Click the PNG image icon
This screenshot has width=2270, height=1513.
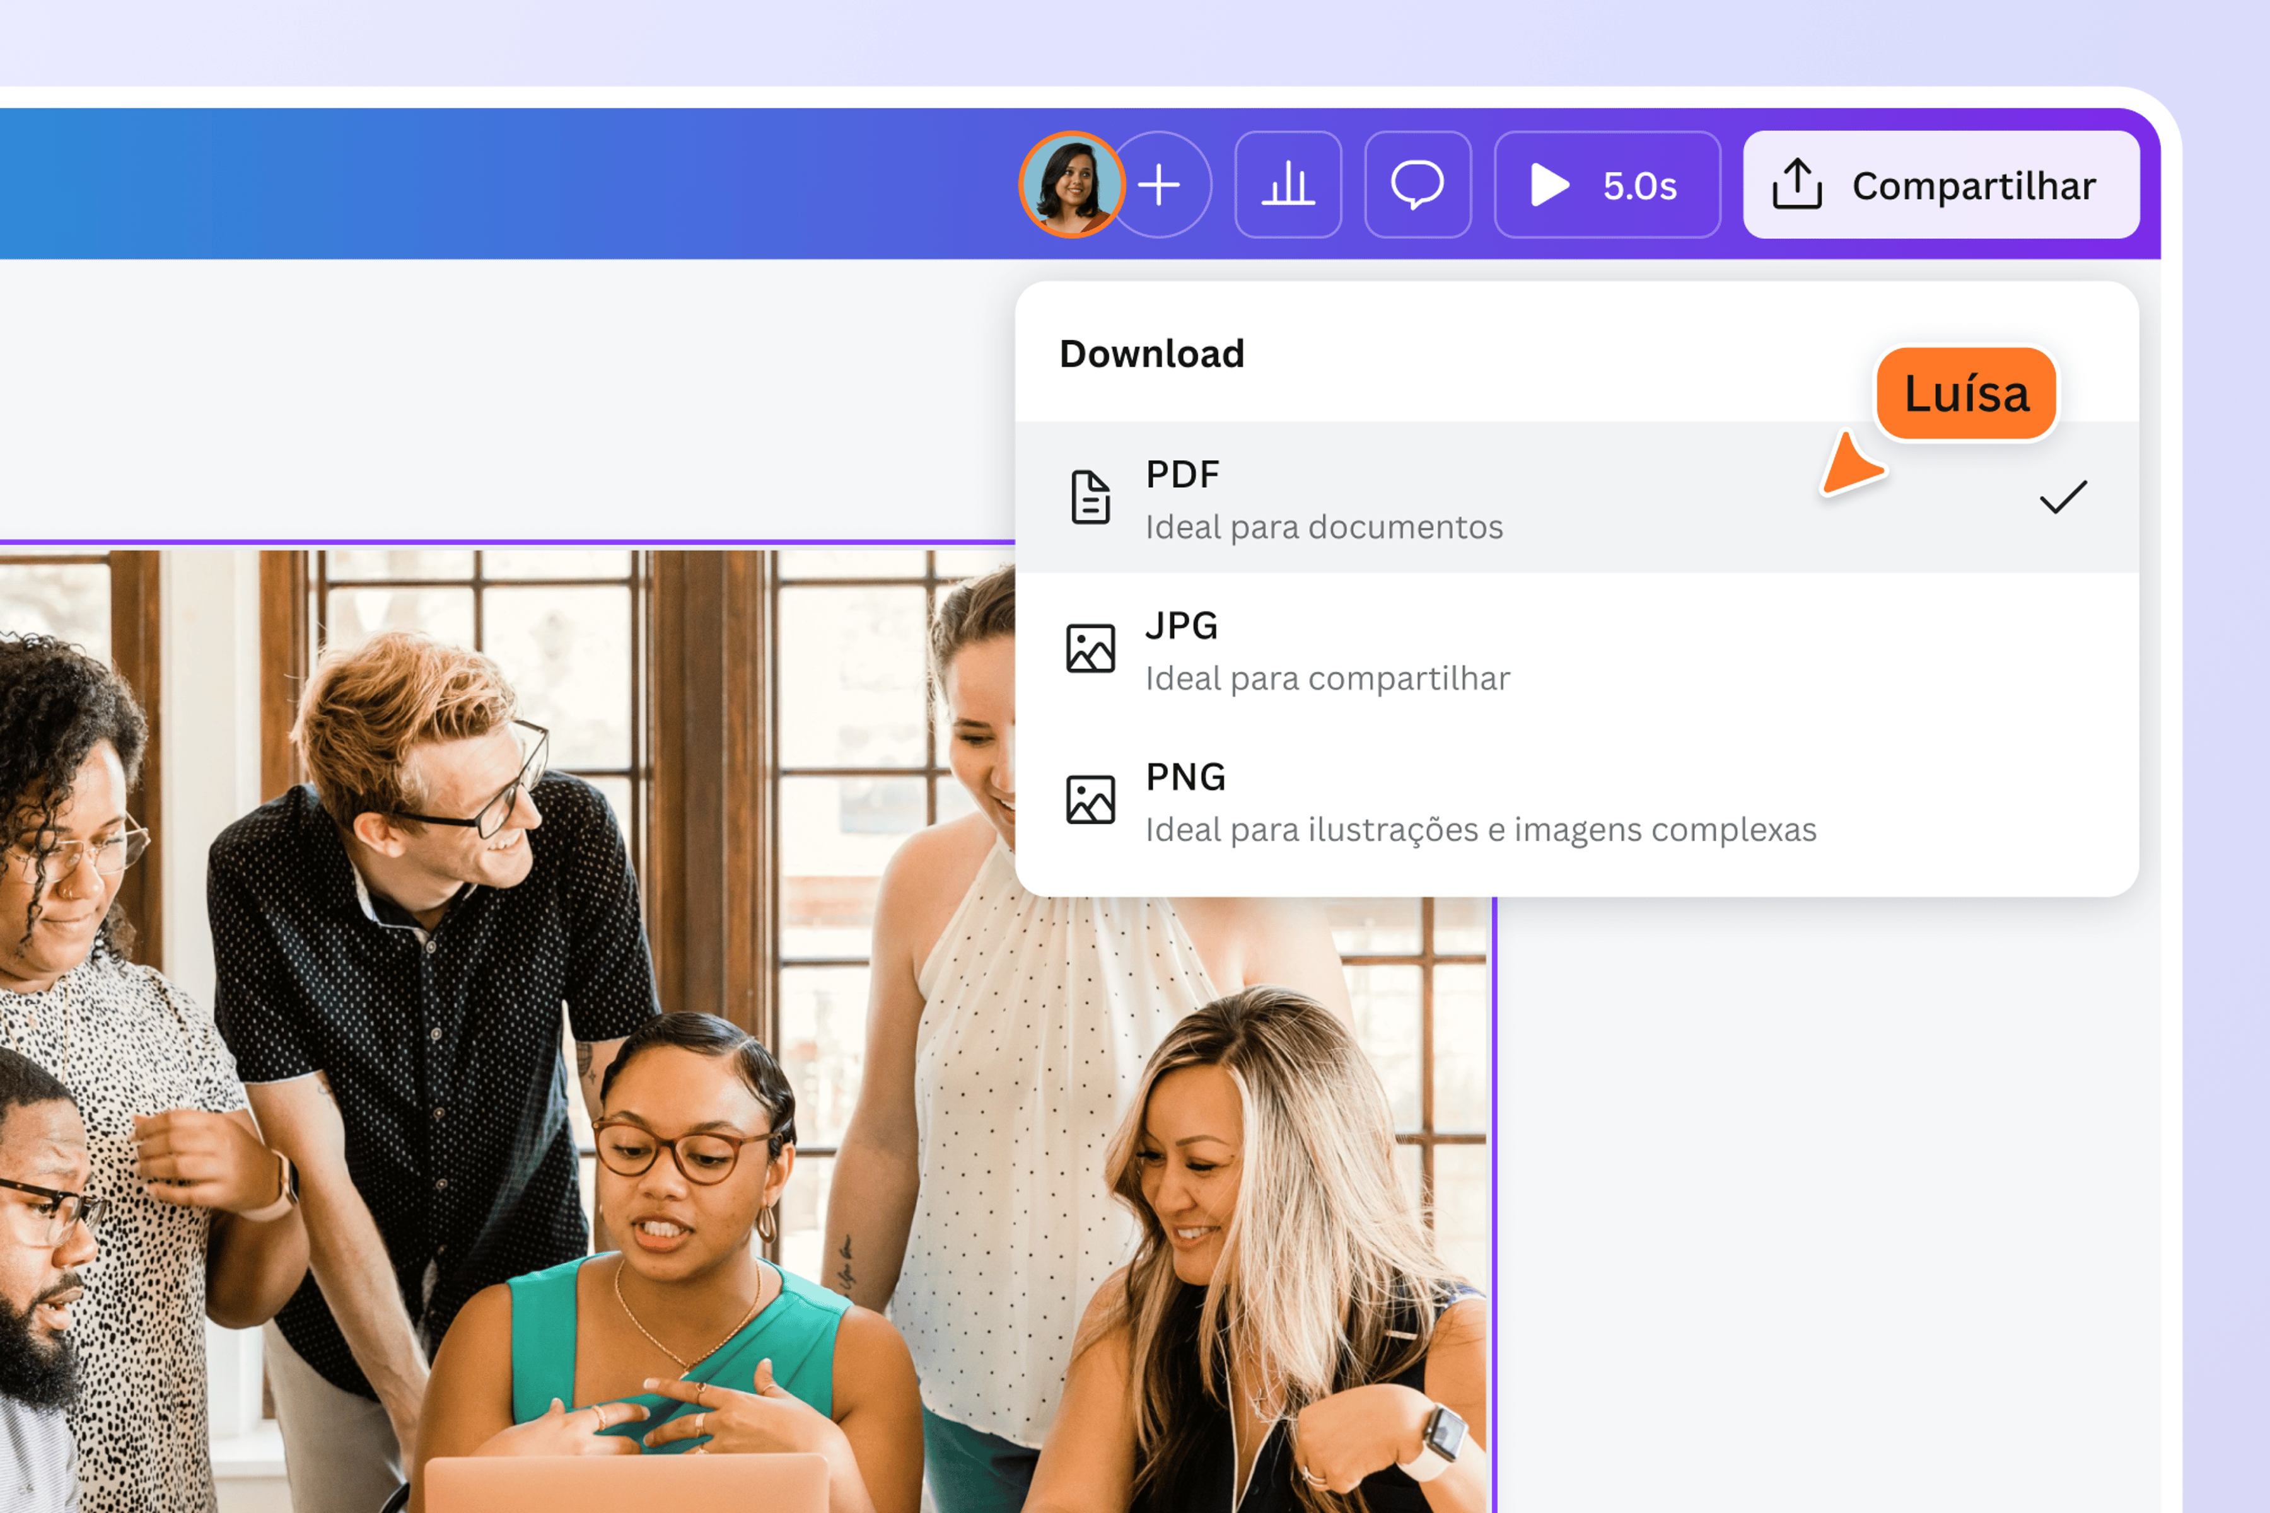coord(1091,800)
